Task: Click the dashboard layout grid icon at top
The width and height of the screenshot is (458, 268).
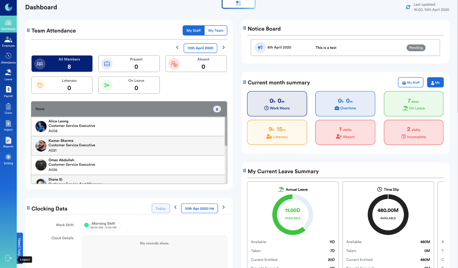Action: [x=238, y=3]
